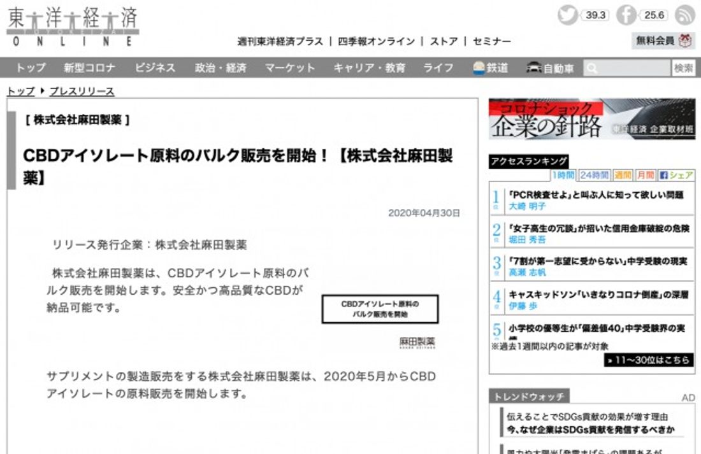Switch ranking to the 1時間 tab

(563, 175)
